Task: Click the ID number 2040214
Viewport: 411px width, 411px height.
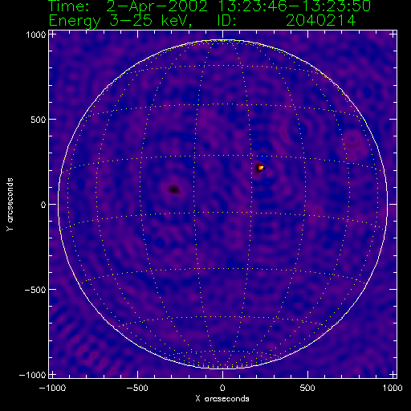Action: 321,20
